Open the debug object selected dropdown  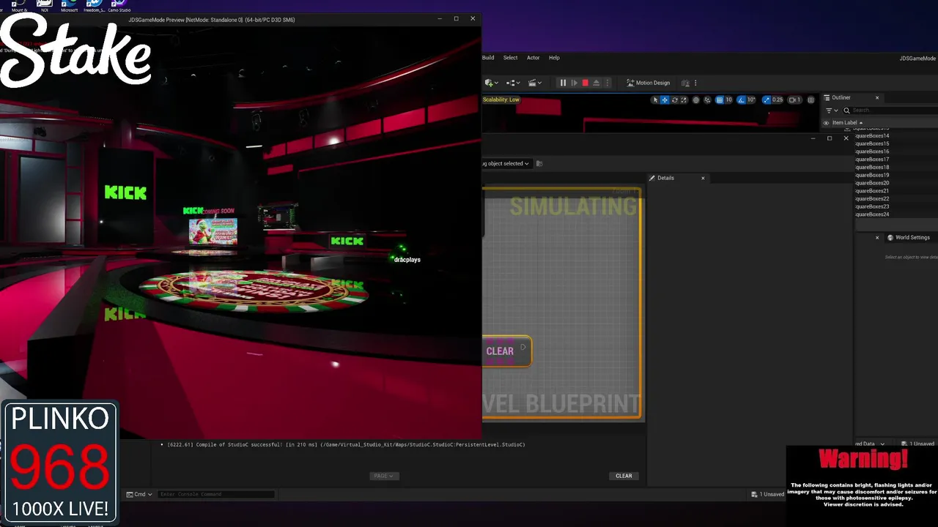click(x=506, y=163)
